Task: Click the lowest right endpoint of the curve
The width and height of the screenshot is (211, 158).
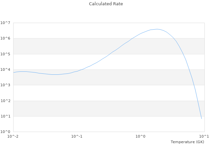Action: tap(201, 118)
